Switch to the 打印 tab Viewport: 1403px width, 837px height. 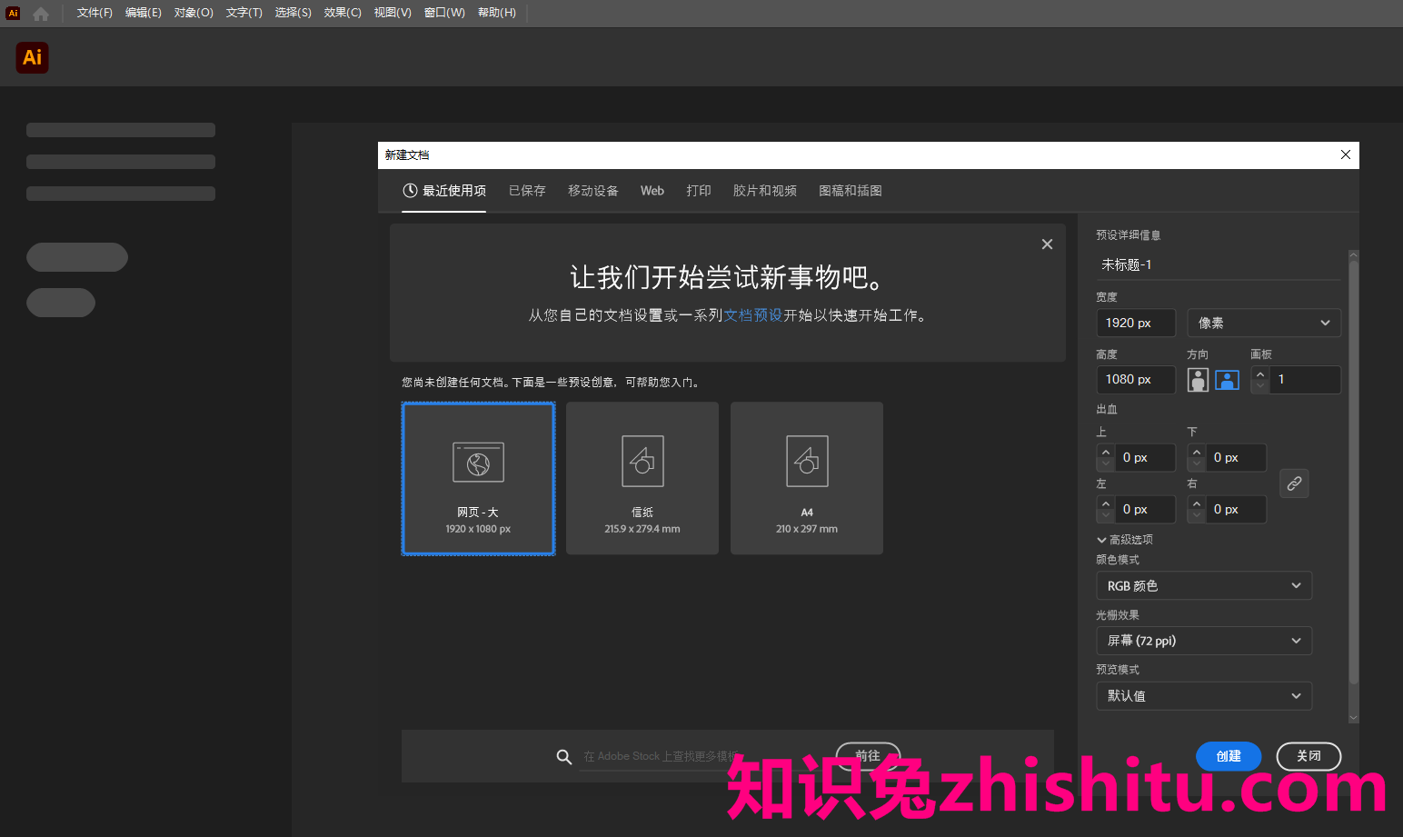click(699, 191)
